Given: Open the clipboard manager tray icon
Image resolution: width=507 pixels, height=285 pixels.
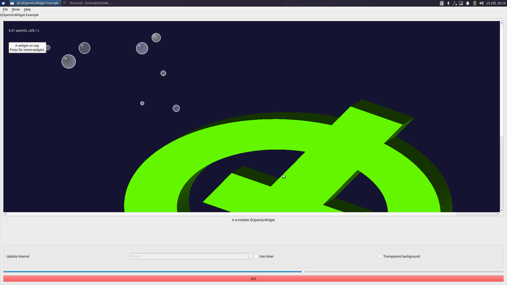Looking at the screenshot, I should pos(442,3).
